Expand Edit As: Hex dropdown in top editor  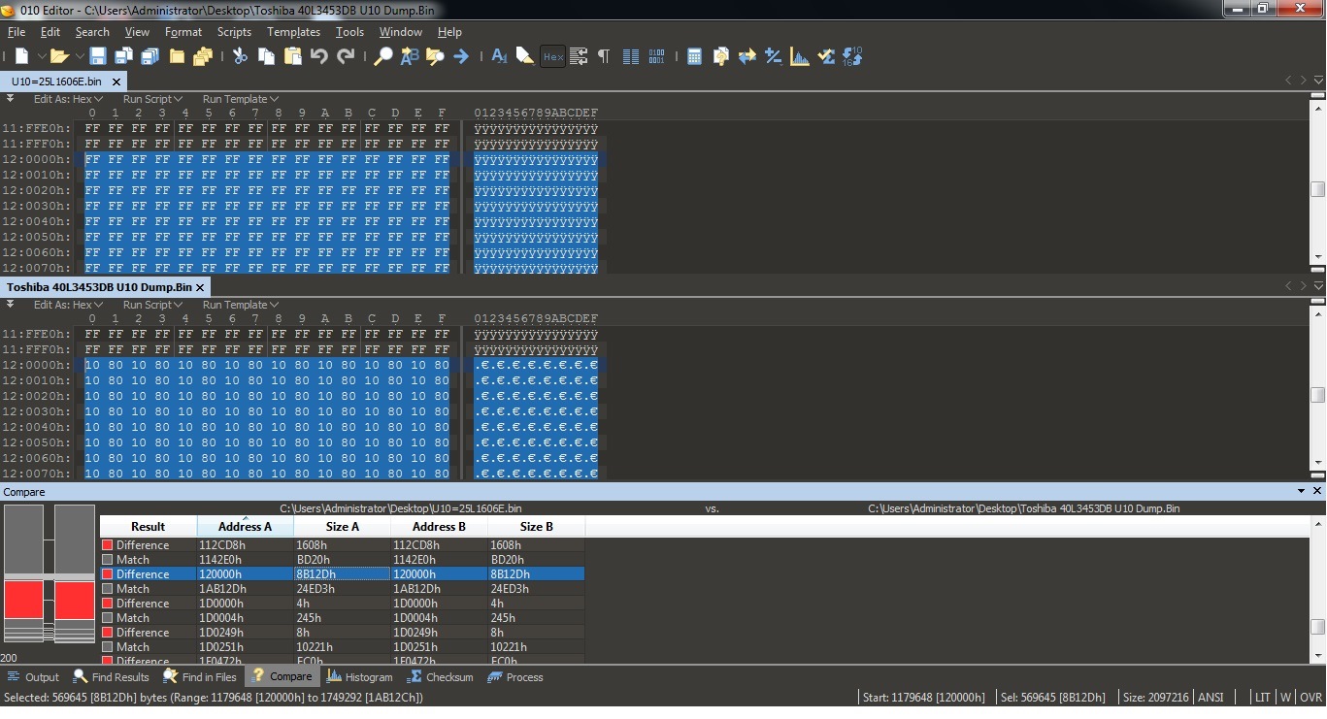coord(68,99)
